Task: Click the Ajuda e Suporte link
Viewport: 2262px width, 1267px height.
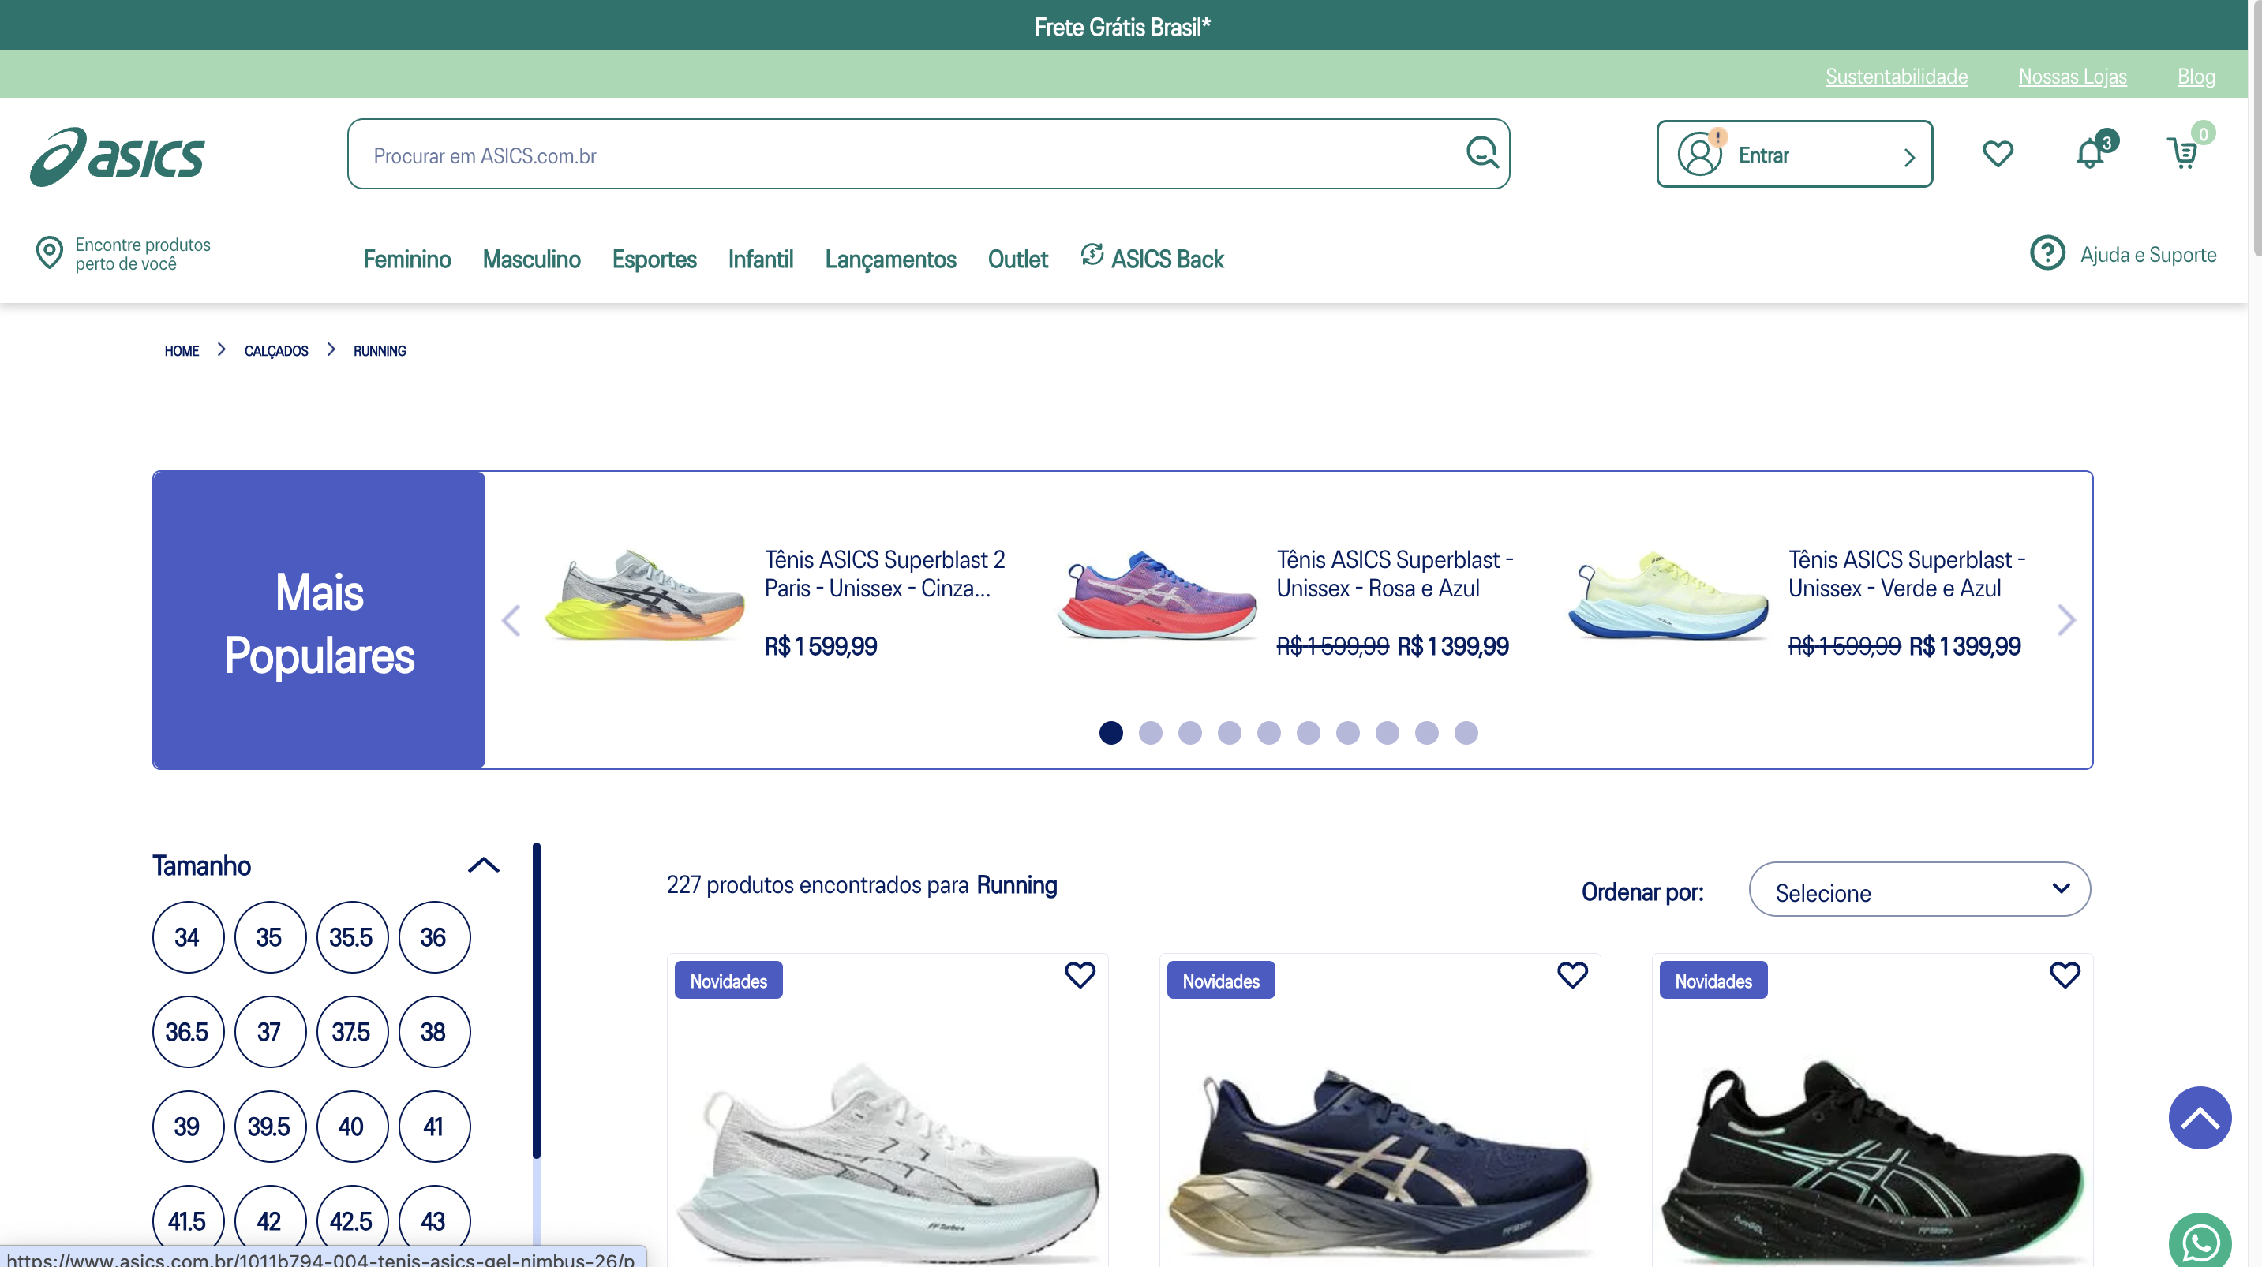Action: (2147, 255)
